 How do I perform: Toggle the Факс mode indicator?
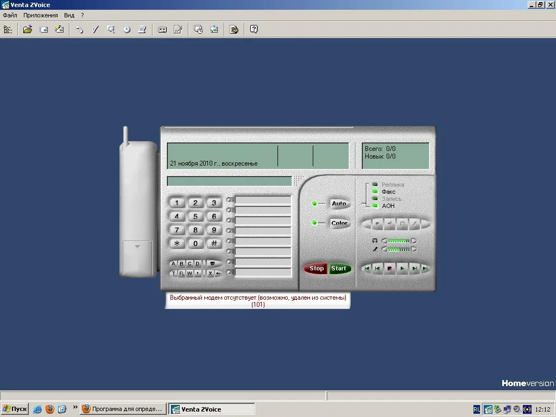pos(375,192)
